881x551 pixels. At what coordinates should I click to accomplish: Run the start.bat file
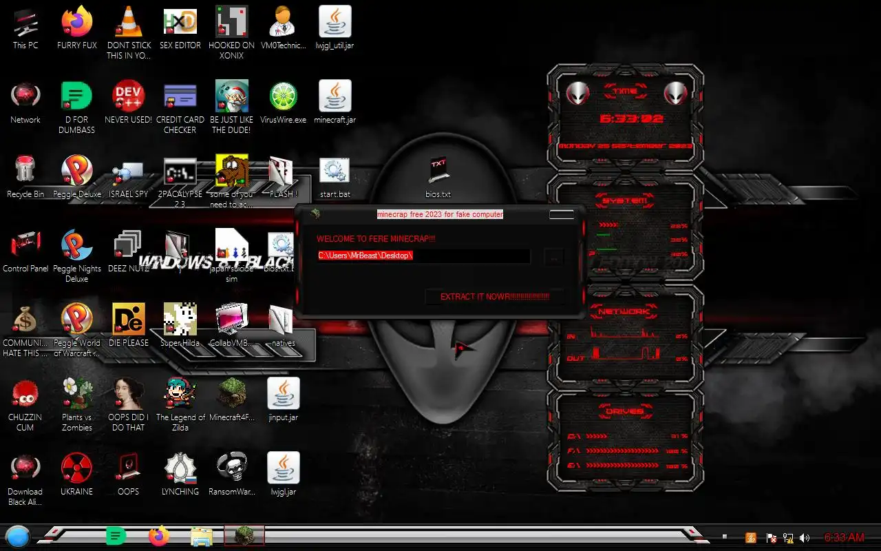coord(335,176)
